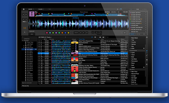Trigger bright green hot cue E pad
169x103 pixels.
(59, 33)
